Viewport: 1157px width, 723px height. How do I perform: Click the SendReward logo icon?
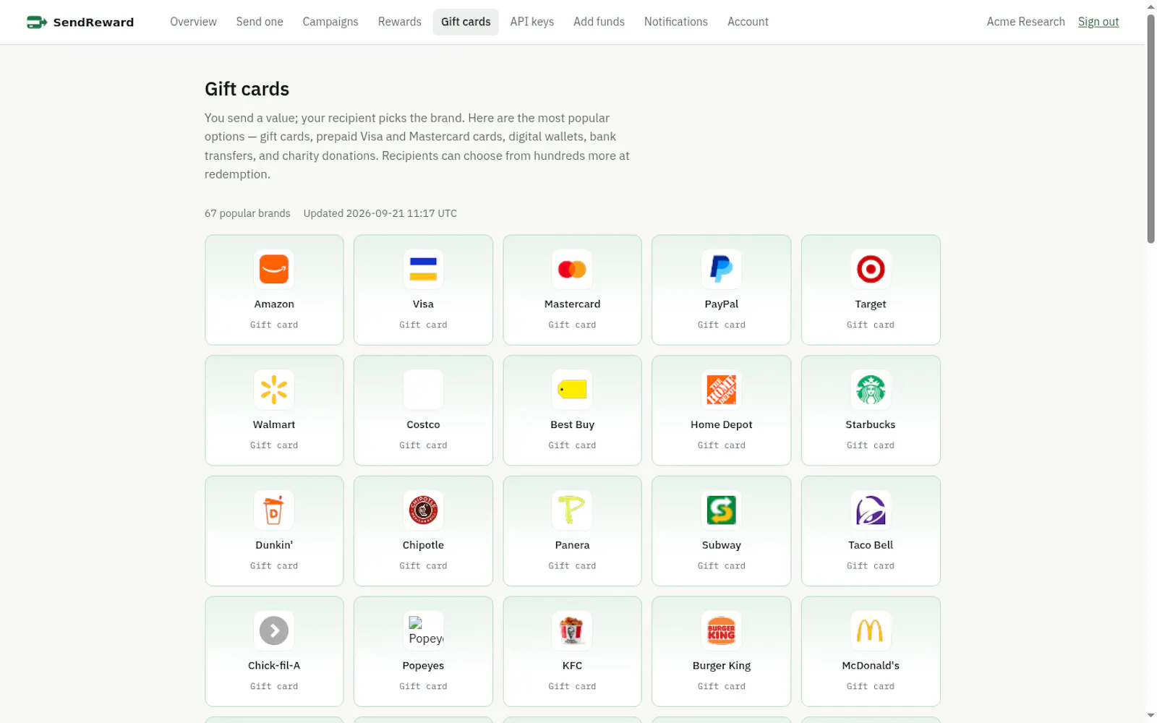point(37,22)
